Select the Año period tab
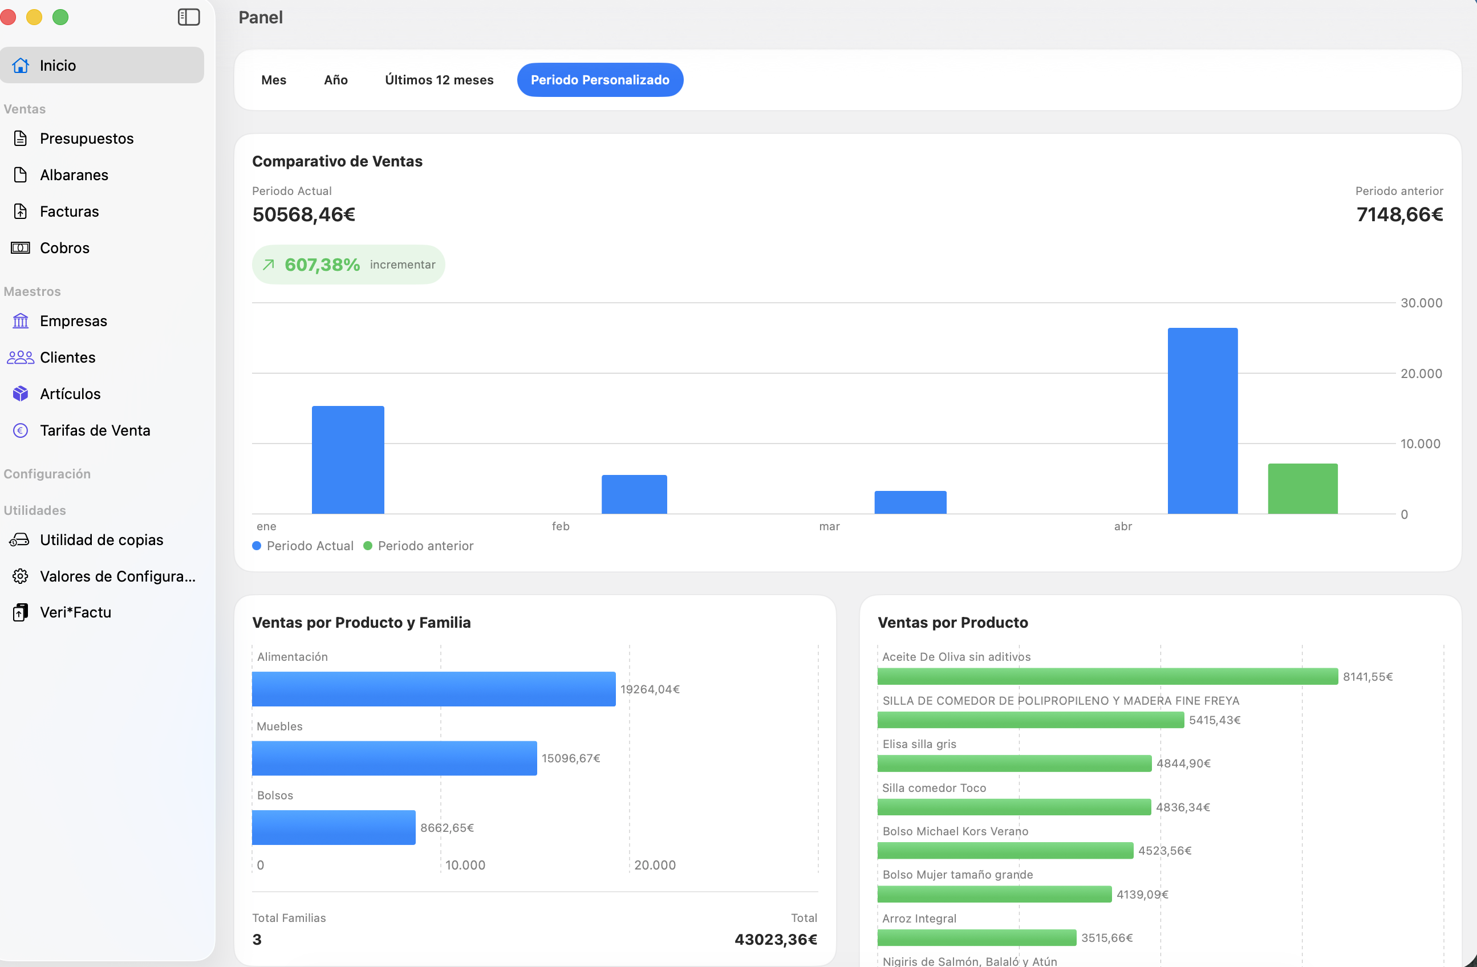The height and width of the screenshot is (967, 1477). coord(336,80)
